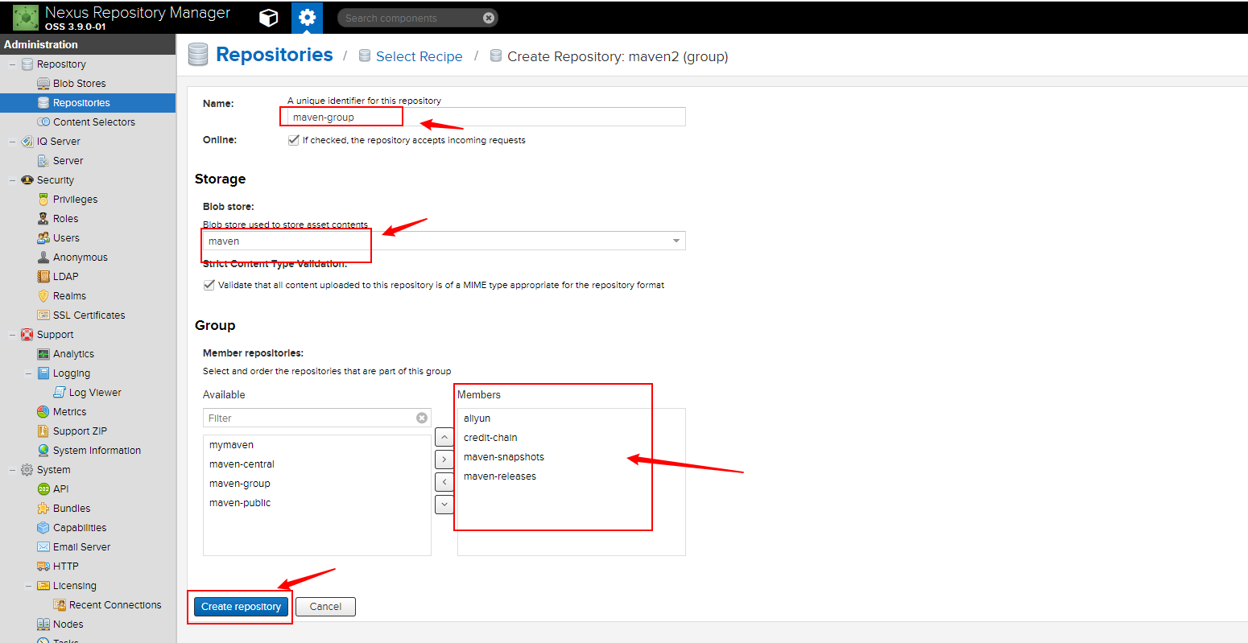Open the LDAP icon item
Image resolution: width=1248 pixels, height=643 pixels.
(43, 277)
